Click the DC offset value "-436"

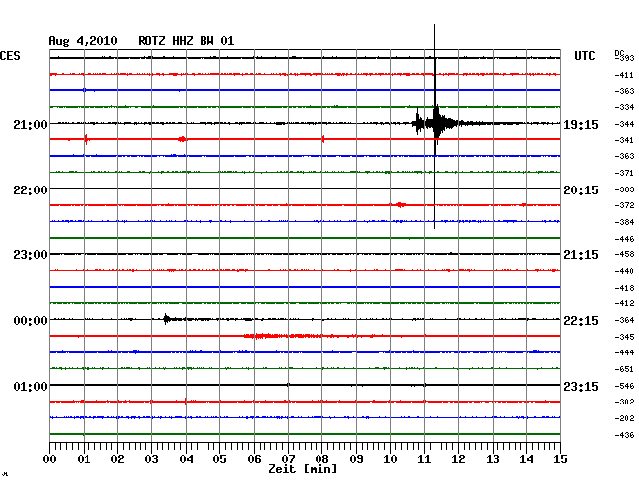pyautogui.click(x=624, y=435)
